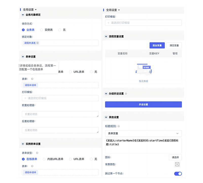Collapse the 实例表单设置 section arrow icon
The height and width of the screenshot is (183, 203).
pyautogui.click(x=23, y=144)
